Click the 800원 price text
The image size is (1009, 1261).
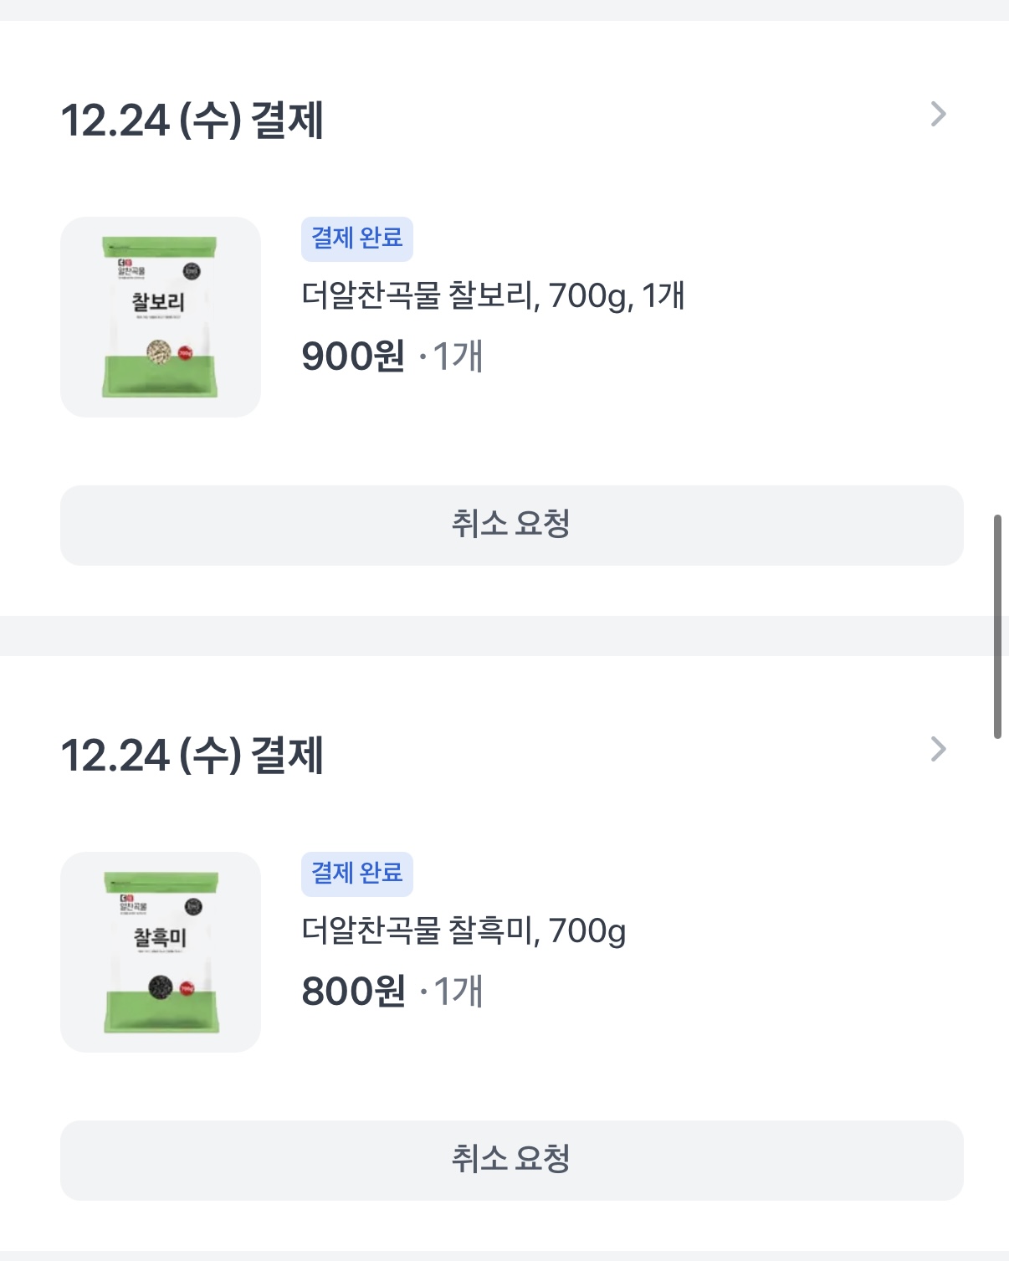click(x=353, y=992)
